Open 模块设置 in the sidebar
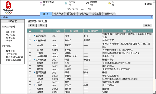This screenshot has width=156, height=94. pos(10,51)
